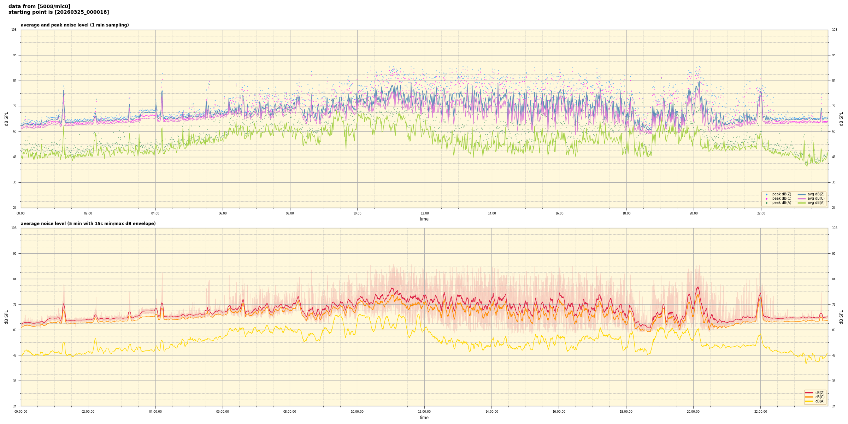Click the 06:00:00 tick on bottom chart axis
Image resolution: width=848 pixels, height=424 pixels.
(x=223, y=412)
